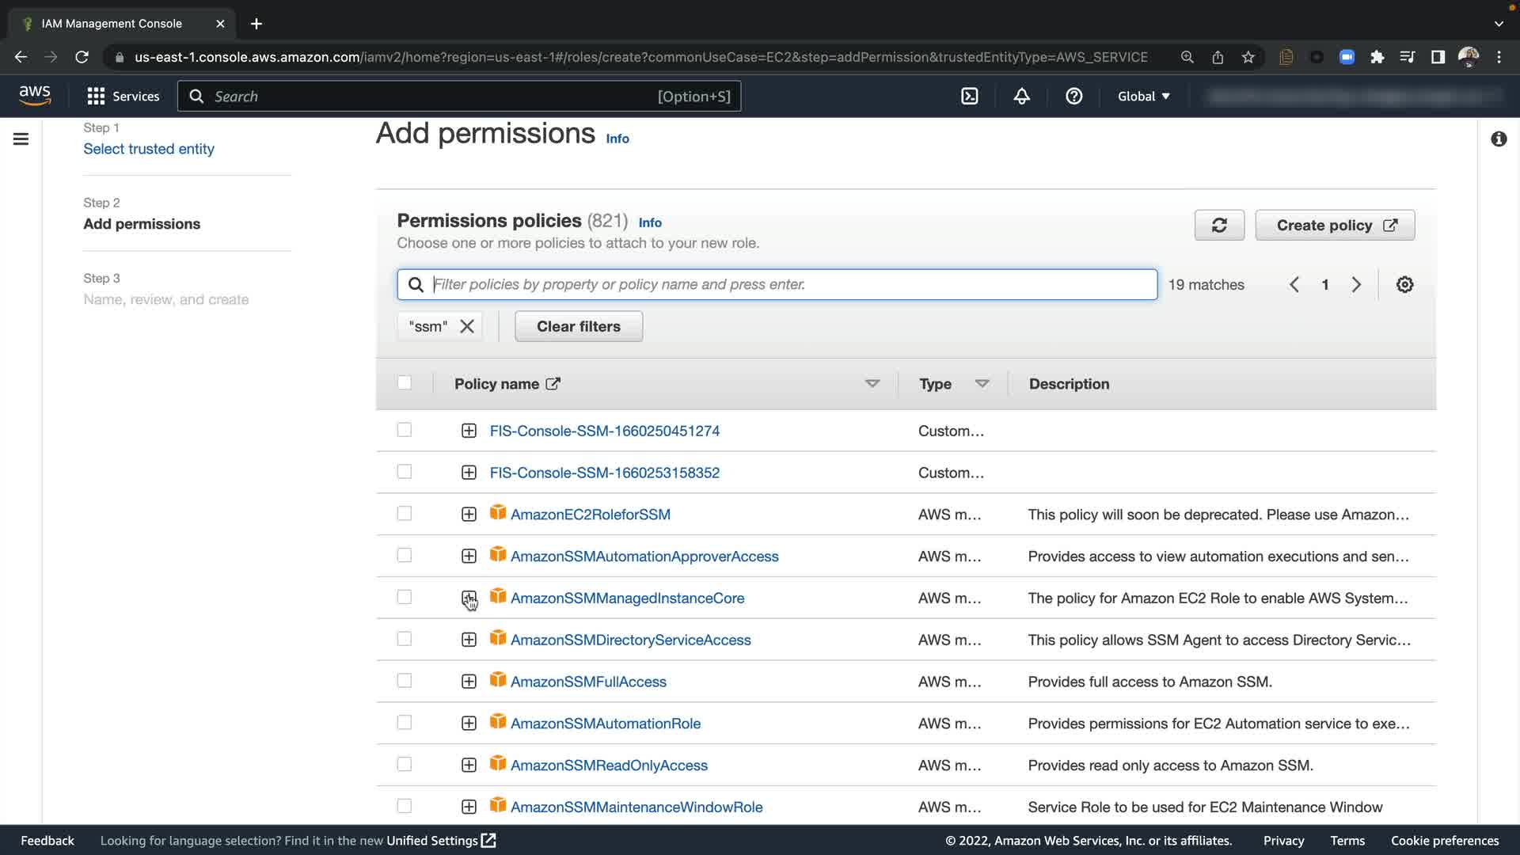This screenshot has height=855, width=1520.
Task: Select the AmazonSSMFullAccess checkbox
Action: click(x=405, y=681)
